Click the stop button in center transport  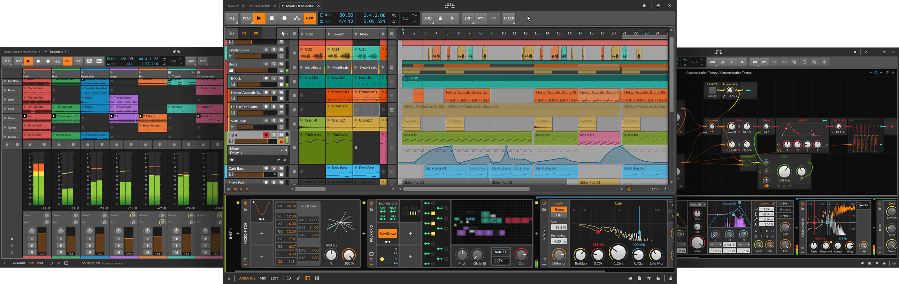pos(272,18)
